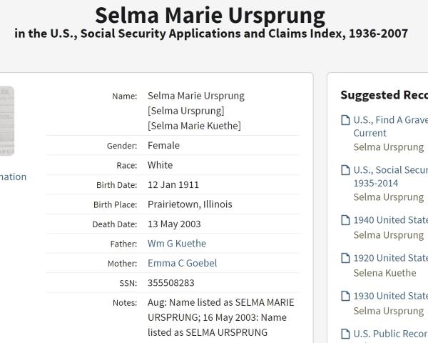Click document icon beside 1930 United States record
The height and width of the screenshot is (343, 428).
(x=345, y=296)
